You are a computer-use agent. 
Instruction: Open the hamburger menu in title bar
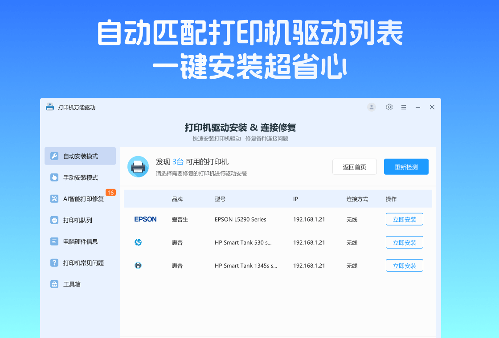[404, 107]
